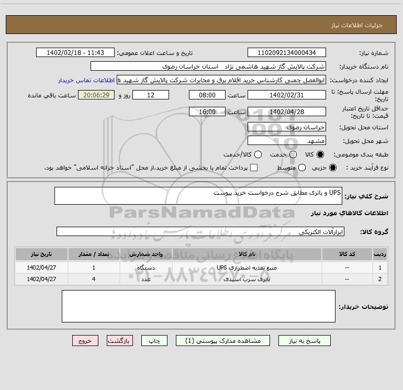Click the validity hour field 16:00

pos(207,112)
